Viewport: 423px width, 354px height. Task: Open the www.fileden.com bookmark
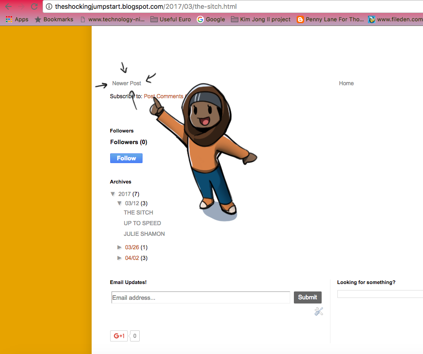[396, 19]
